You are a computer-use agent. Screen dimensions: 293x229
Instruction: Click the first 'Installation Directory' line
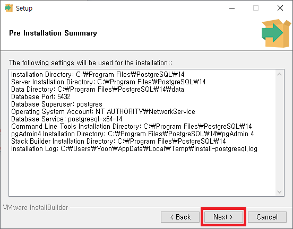[98, 74]
